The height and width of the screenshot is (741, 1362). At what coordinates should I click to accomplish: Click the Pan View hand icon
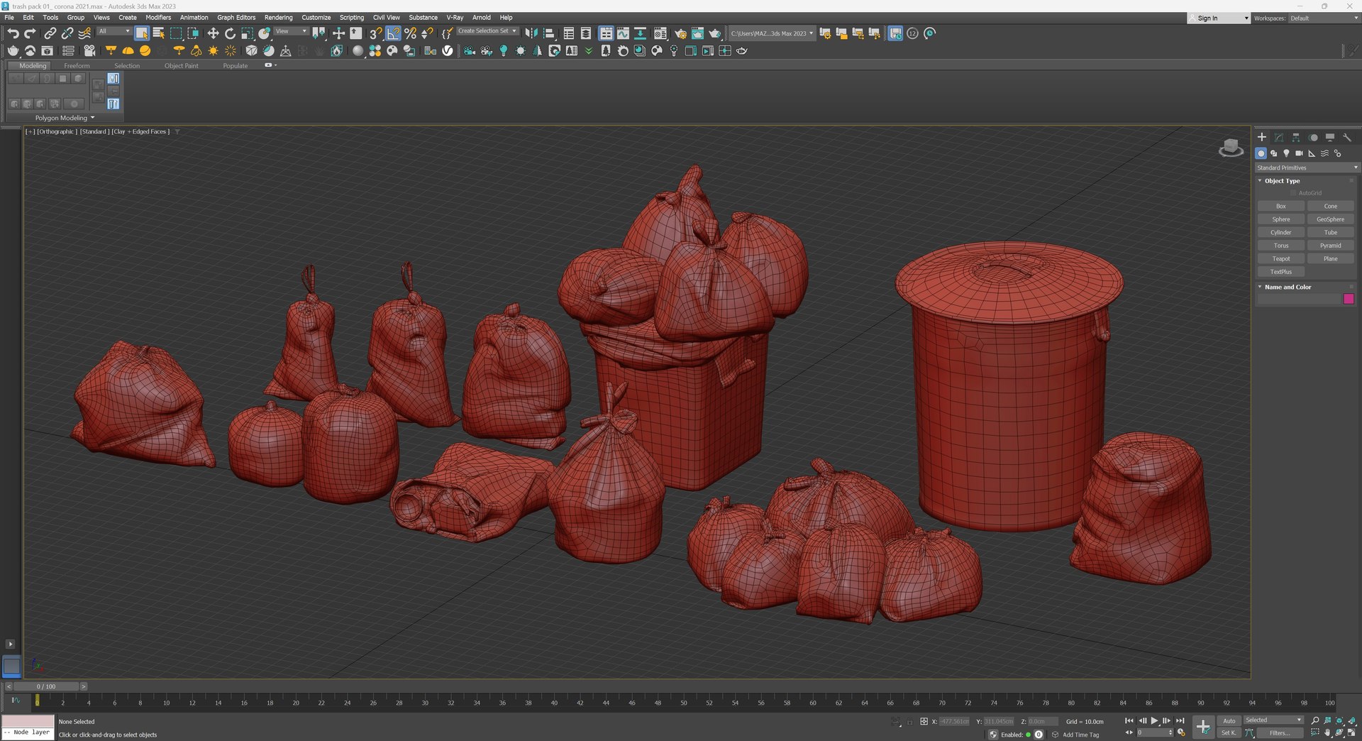(1328, 732)
